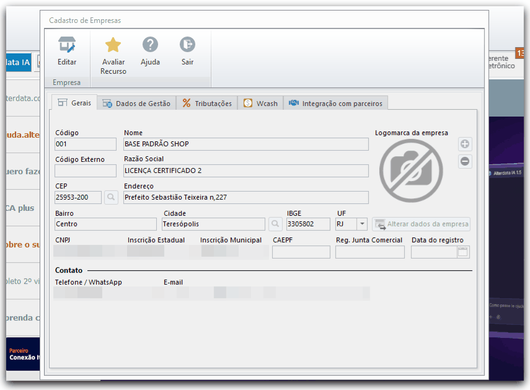This screenshot has height=390, width=530.
Task: Focus the Razão Social field
Action: [246, 171]
